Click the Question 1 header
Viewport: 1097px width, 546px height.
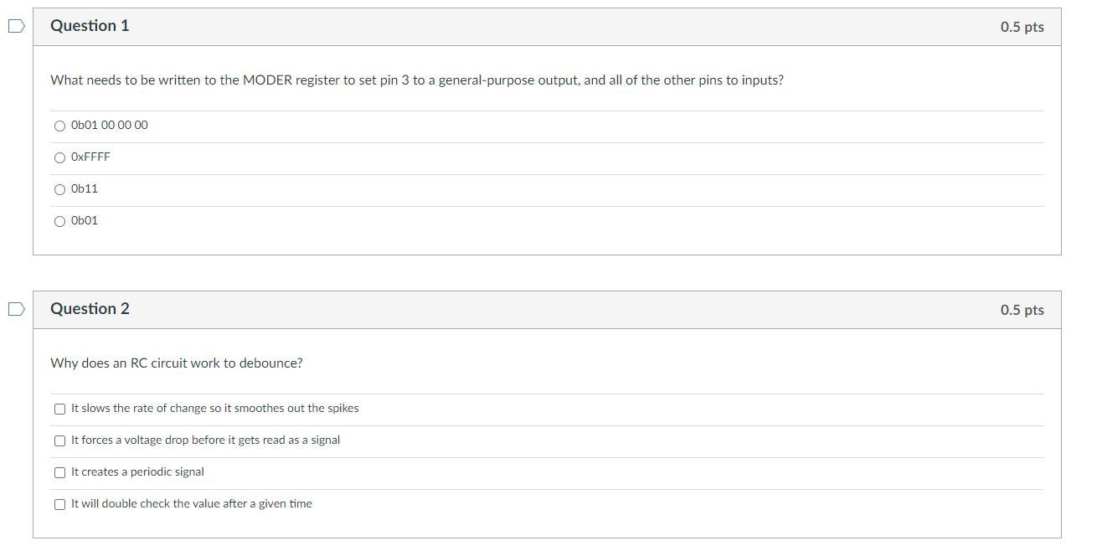pyautogui.click(x=90, y=26)
